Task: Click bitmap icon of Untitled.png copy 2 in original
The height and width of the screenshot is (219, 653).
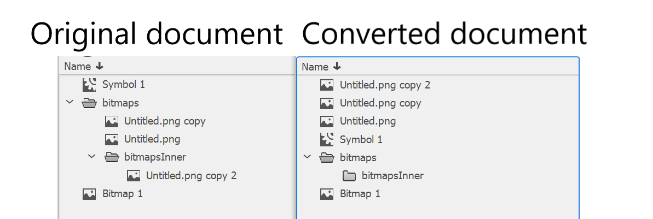Action: pos(133,175)
